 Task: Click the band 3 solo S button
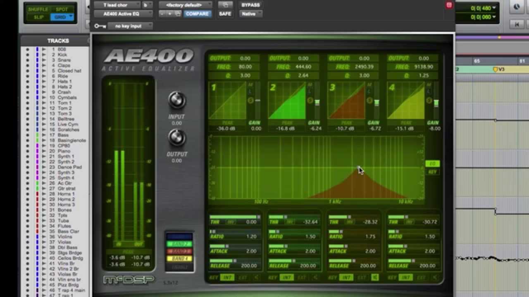pos(370,101)
